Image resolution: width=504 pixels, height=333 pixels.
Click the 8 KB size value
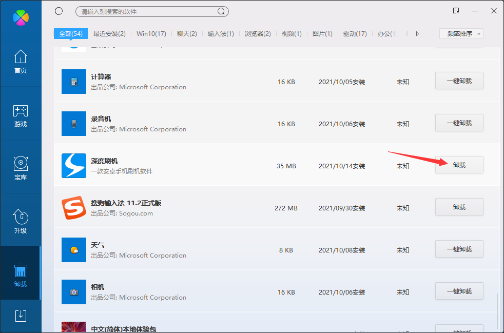click(x=286, y=250)
